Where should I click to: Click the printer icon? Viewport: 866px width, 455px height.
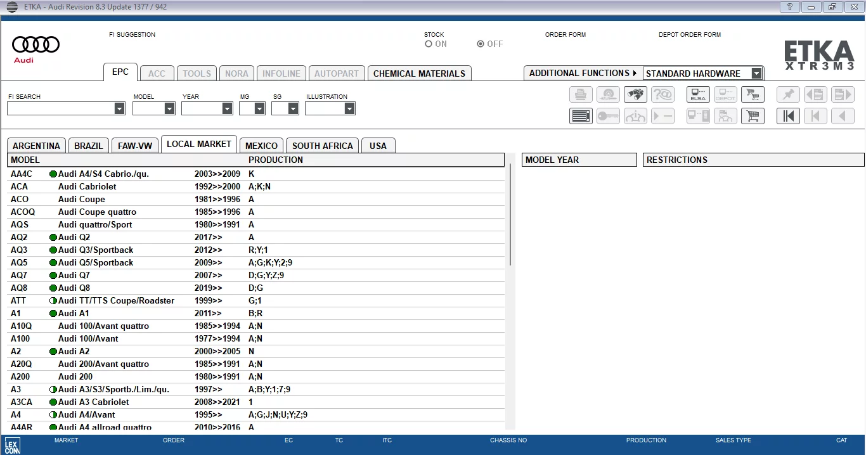(581, 95)
